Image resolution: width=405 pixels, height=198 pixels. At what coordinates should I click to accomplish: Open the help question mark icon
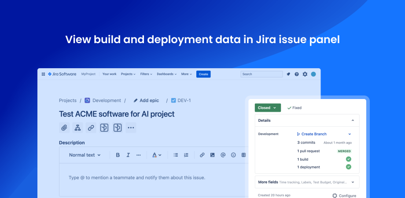(297, 74)
